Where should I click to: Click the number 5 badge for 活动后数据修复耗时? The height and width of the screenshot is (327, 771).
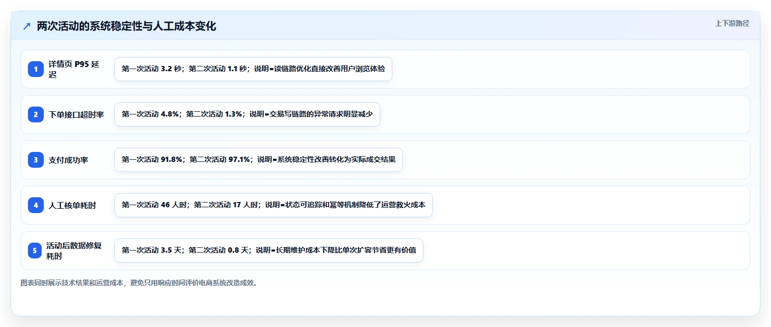[x=35, y=251]
